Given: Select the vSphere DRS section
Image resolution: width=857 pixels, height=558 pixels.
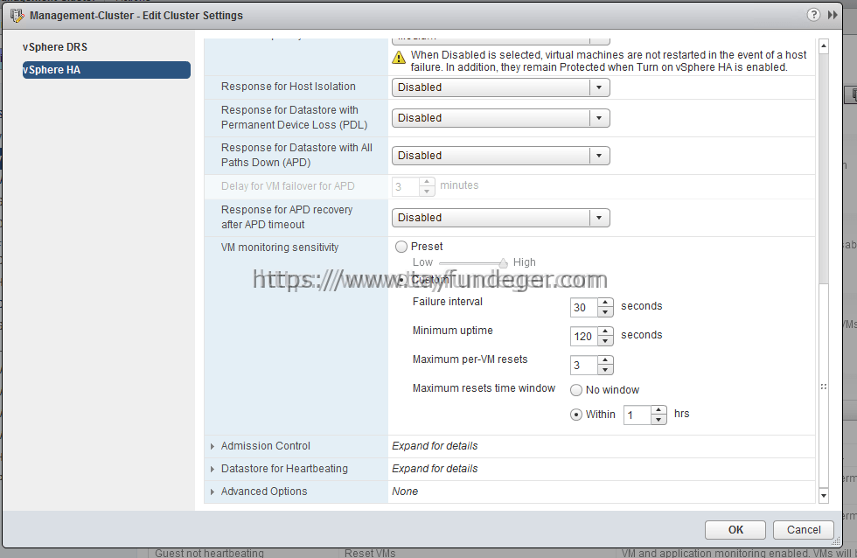Looking at the screenshot, I should [54, 47].
